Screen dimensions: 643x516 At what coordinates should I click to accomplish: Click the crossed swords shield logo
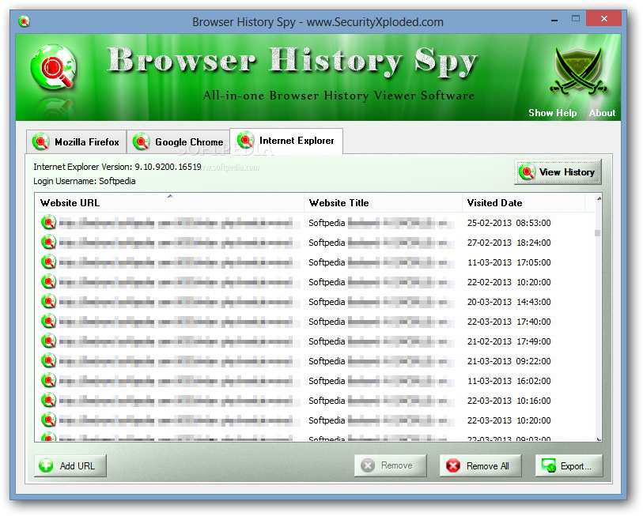click(578, 71)
